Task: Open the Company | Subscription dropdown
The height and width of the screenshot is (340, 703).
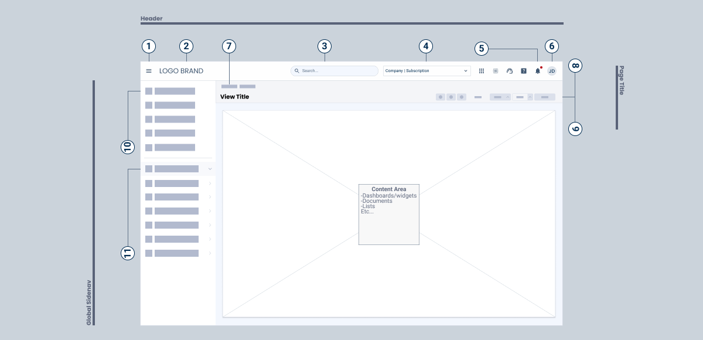Action: click(x=426, y=71)
